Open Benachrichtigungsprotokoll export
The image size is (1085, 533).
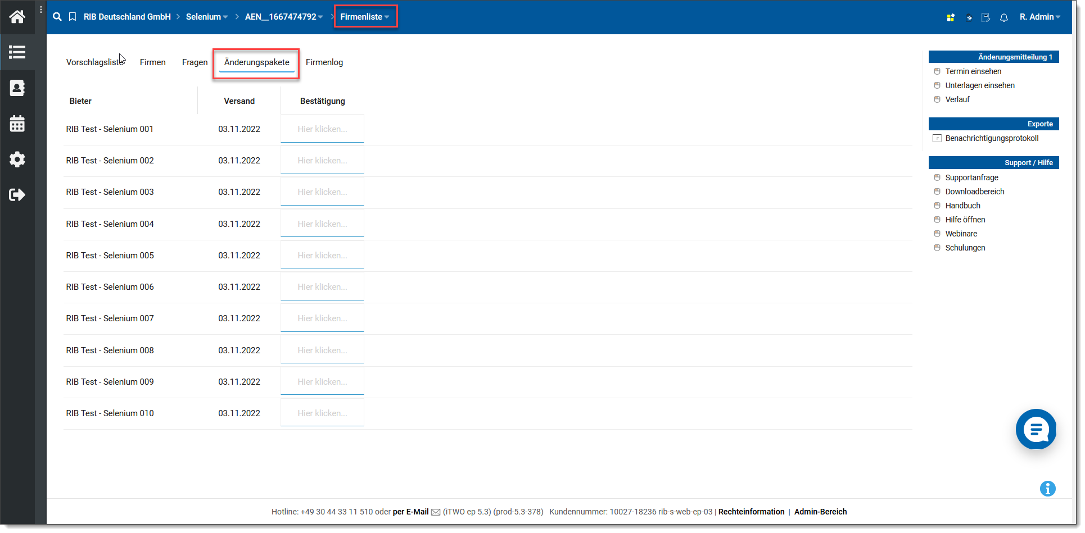tap(991, 138)
